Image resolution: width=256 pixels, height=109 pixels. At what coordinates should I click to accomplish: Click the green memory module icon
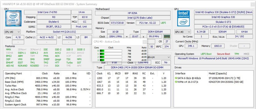coord(167,37)
